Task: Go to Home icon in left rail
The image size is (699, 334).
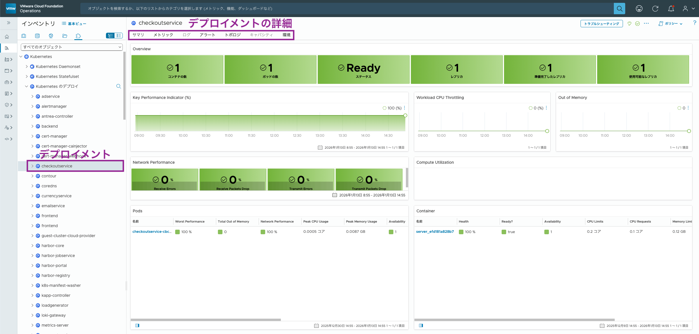Action: pos(7,37)
